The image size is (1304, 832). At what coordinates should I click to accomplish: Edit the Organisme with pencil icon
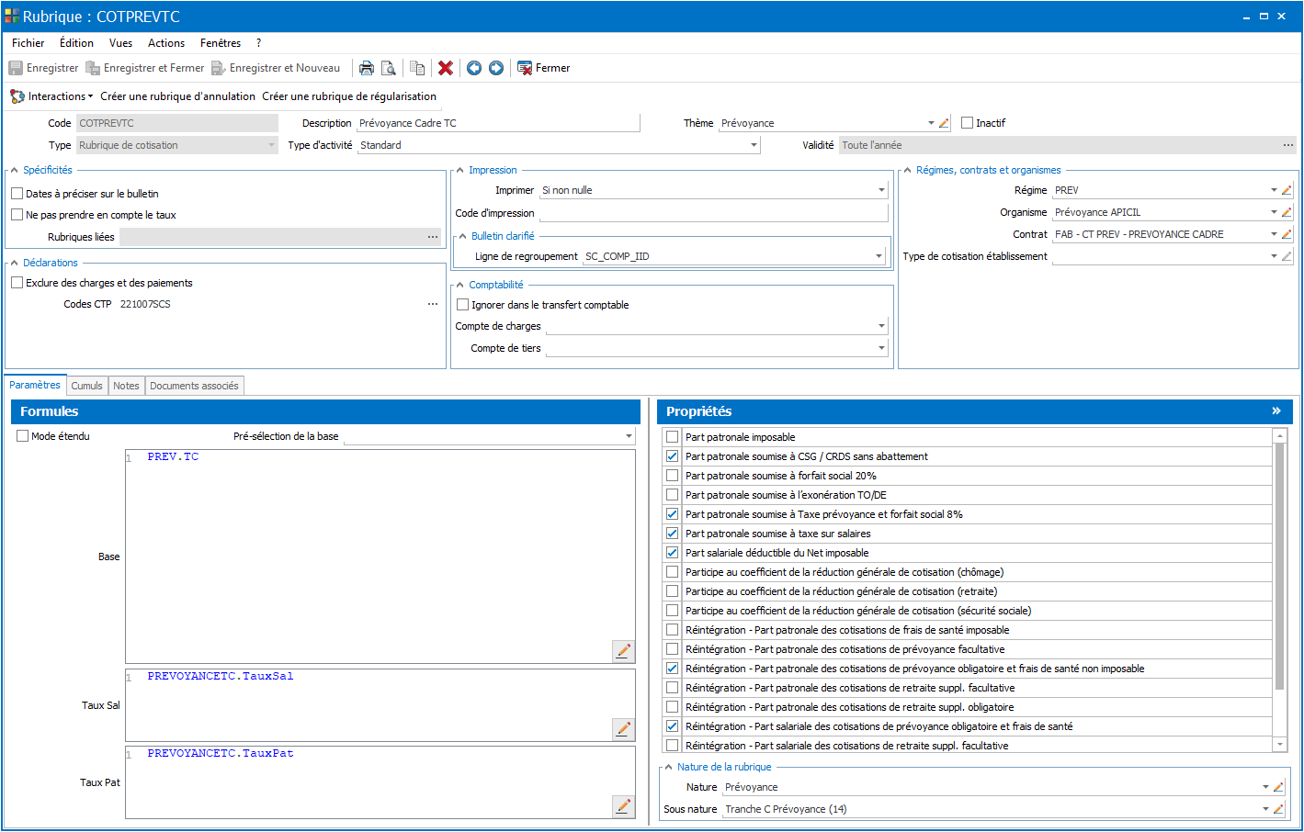click(1287, 212)
